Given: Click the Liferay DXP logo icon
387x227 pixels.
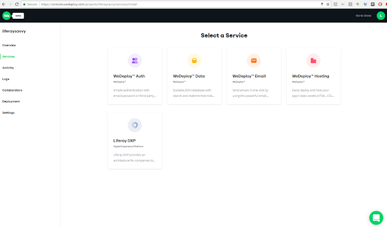Looking at the screenshot, I should coord(135,125).
